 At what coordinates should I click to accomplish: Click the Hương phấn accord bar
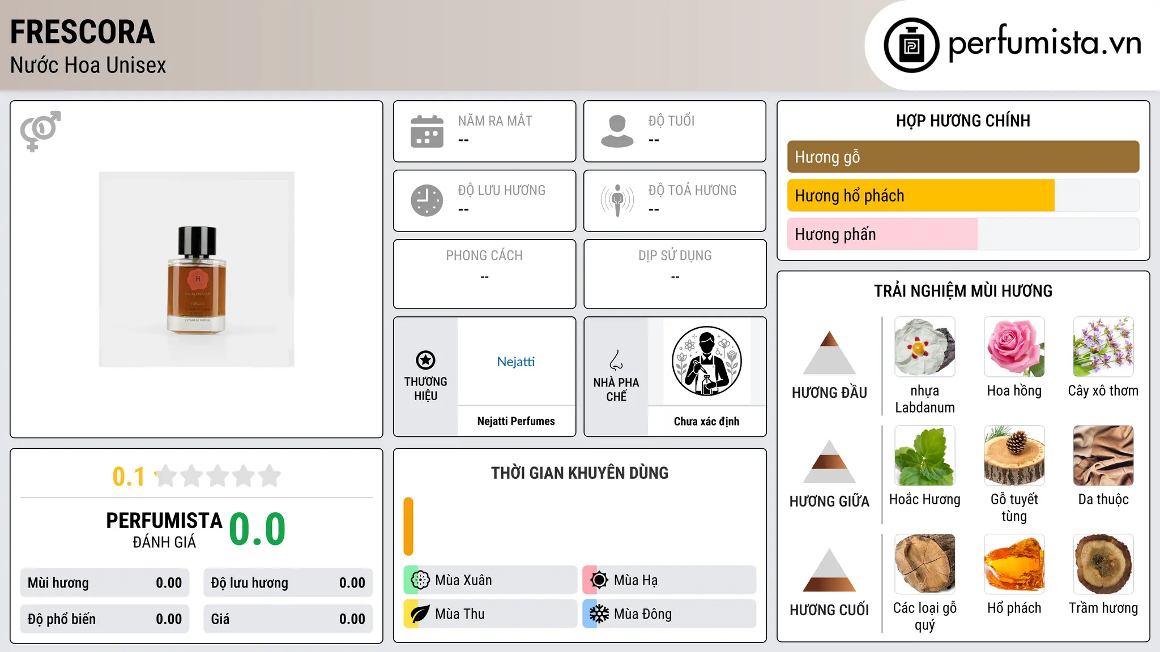963,234
